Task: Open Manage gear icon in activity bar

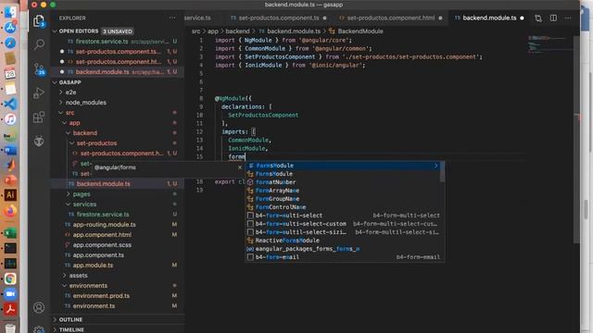Action: (x=39, y=329)
